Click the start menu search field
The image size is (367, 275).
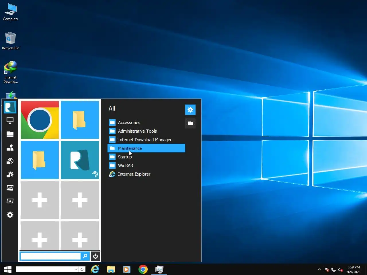pyautogui.click(x=50, y=256)
